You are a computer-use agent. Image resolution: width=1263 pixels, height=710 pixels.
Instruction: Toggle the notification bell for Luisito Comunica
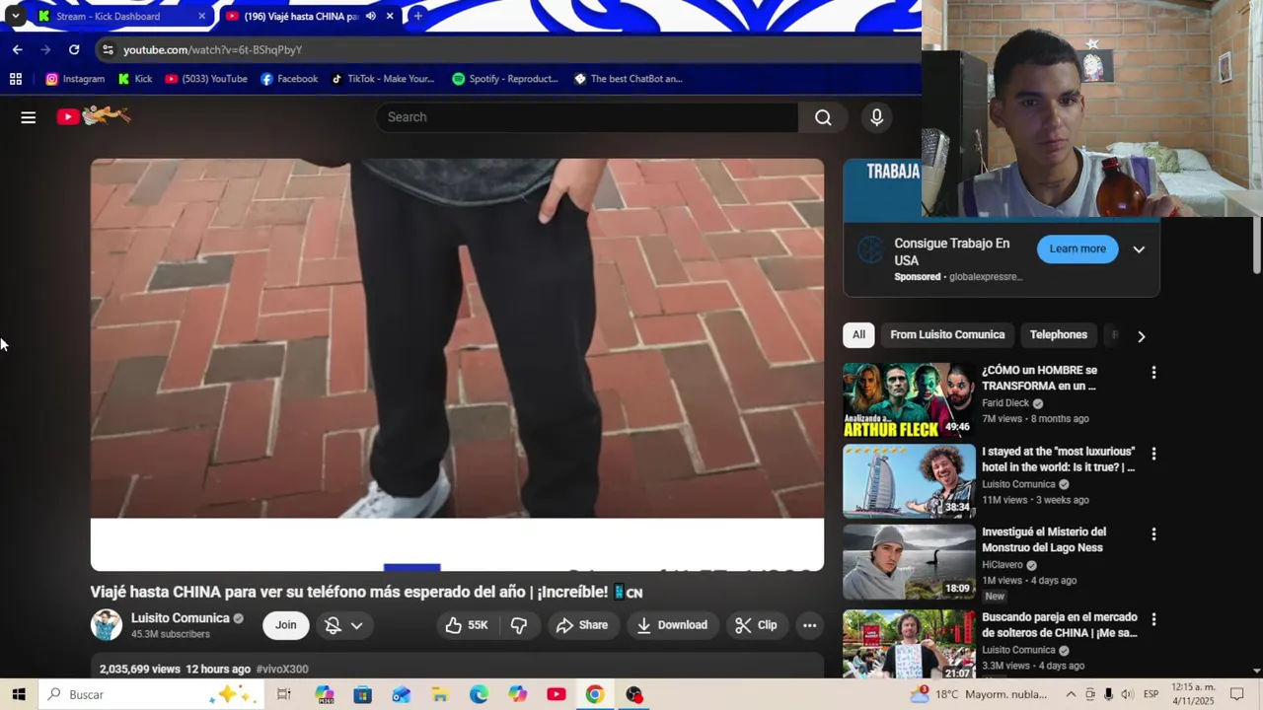click(334, 625)
